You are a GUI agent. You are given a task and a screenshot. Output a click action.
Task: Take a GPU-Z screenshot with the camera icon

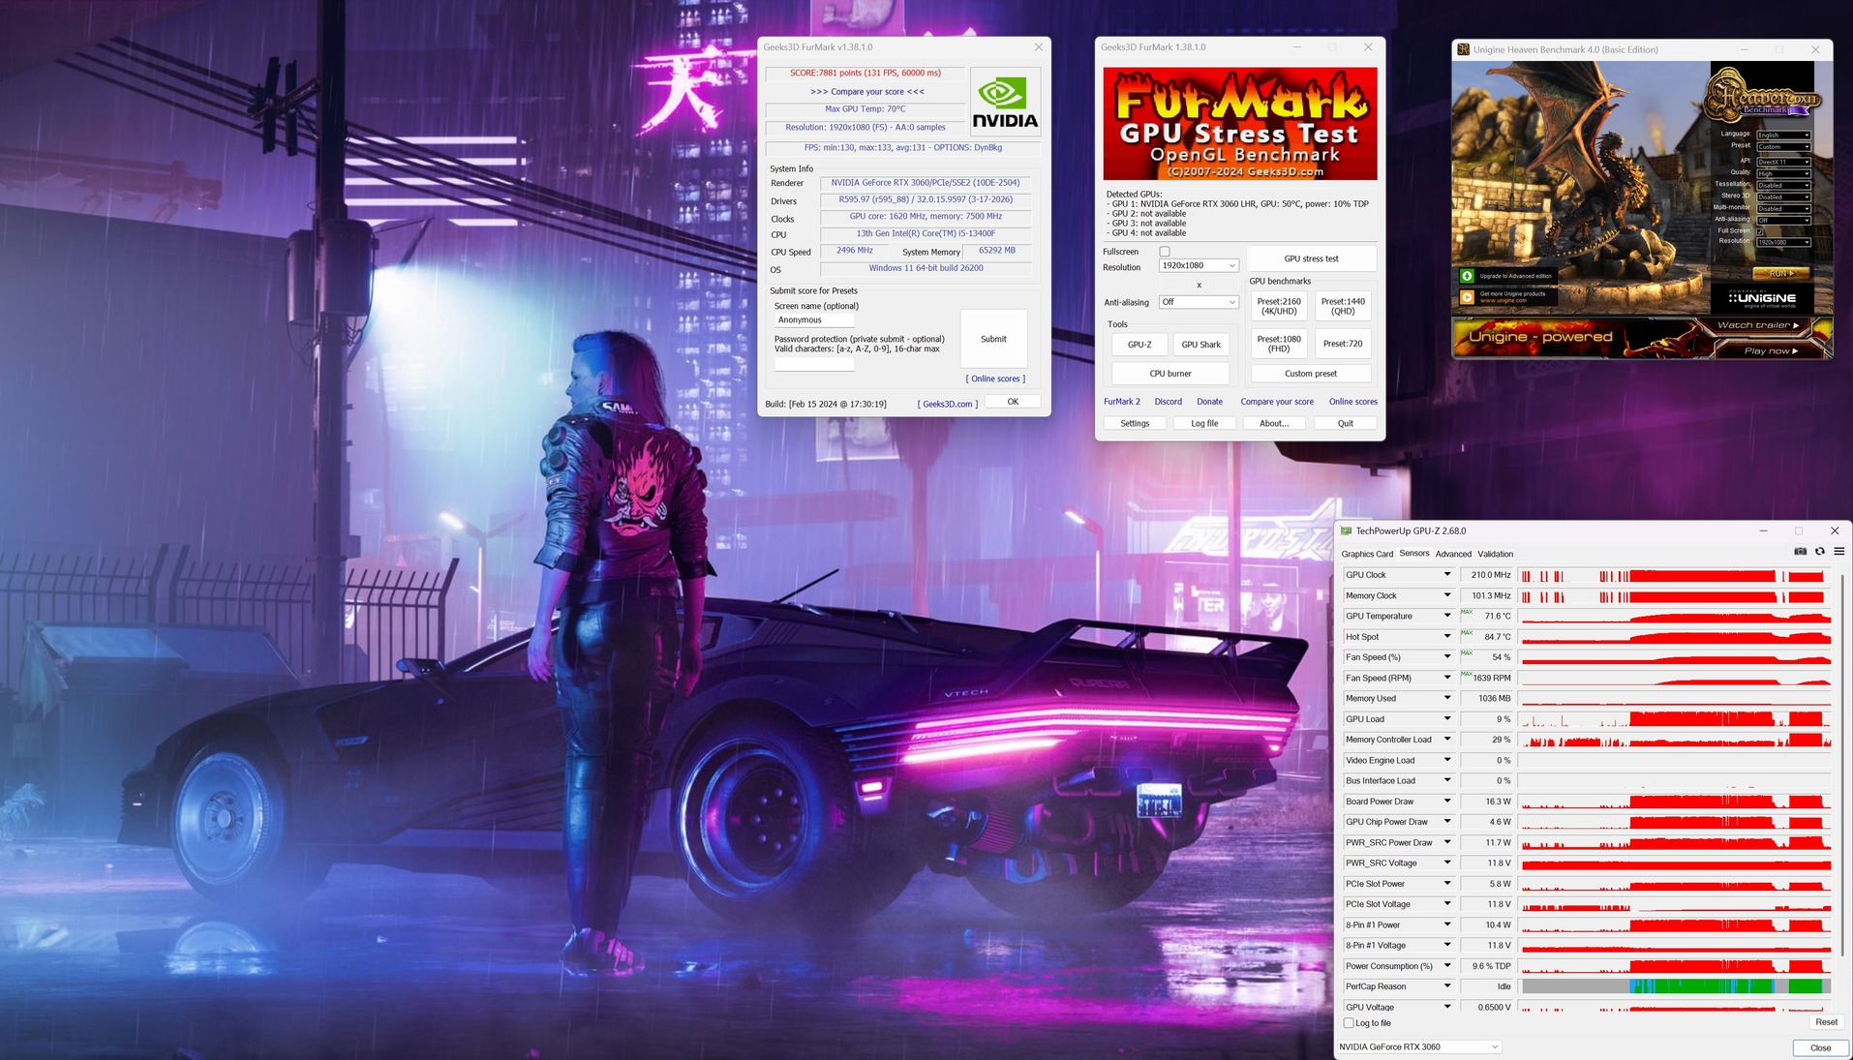[x=1800, y=552]
